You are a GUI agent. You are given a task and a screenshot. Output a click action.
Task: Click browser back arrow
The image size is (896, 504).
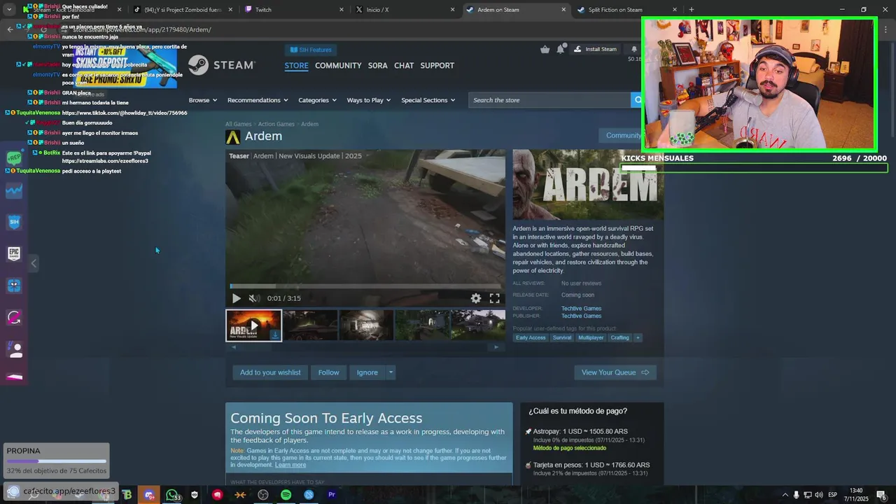click(10, 29)
